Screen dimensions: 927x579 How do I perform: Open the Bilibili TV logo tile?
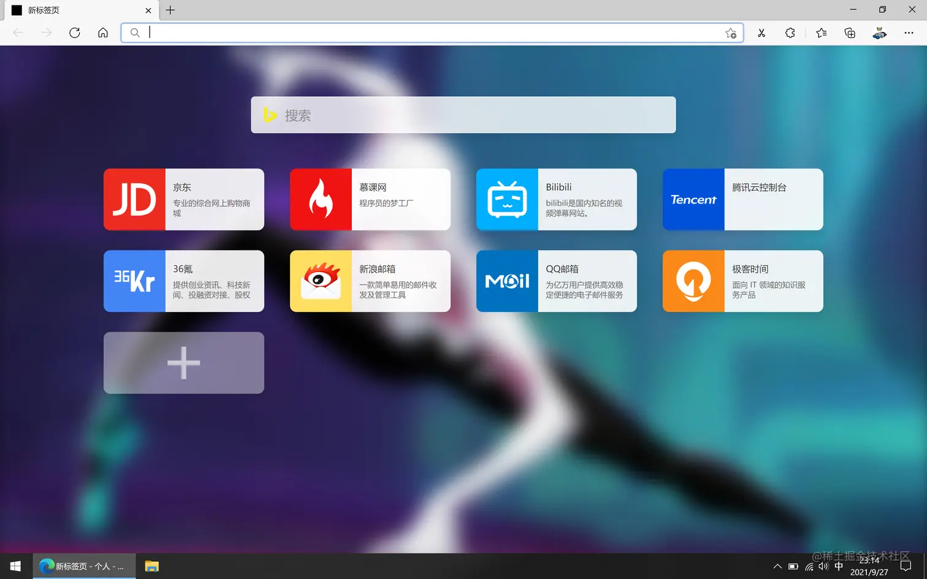click(x=507, y=199)
